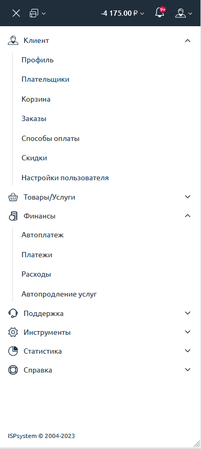This screenshot has width=201, height=449.
Task: Collapse the Клиент section chevron
Action: (x=187, y=41)
